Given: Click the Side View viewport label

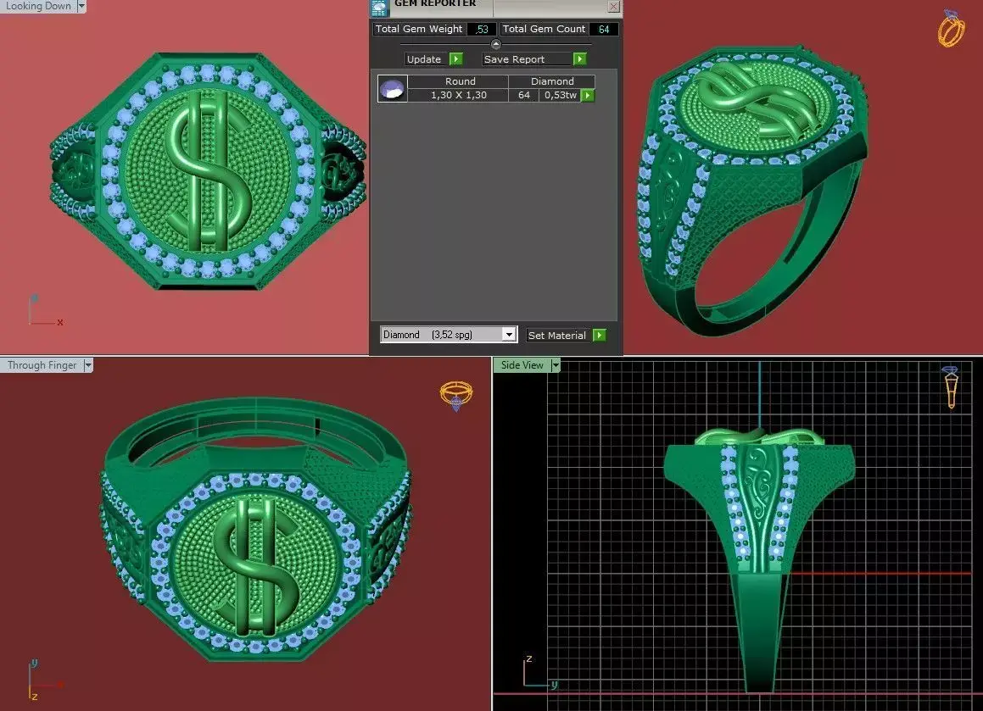Looking at the screenshot, I should tap(522, 365).
